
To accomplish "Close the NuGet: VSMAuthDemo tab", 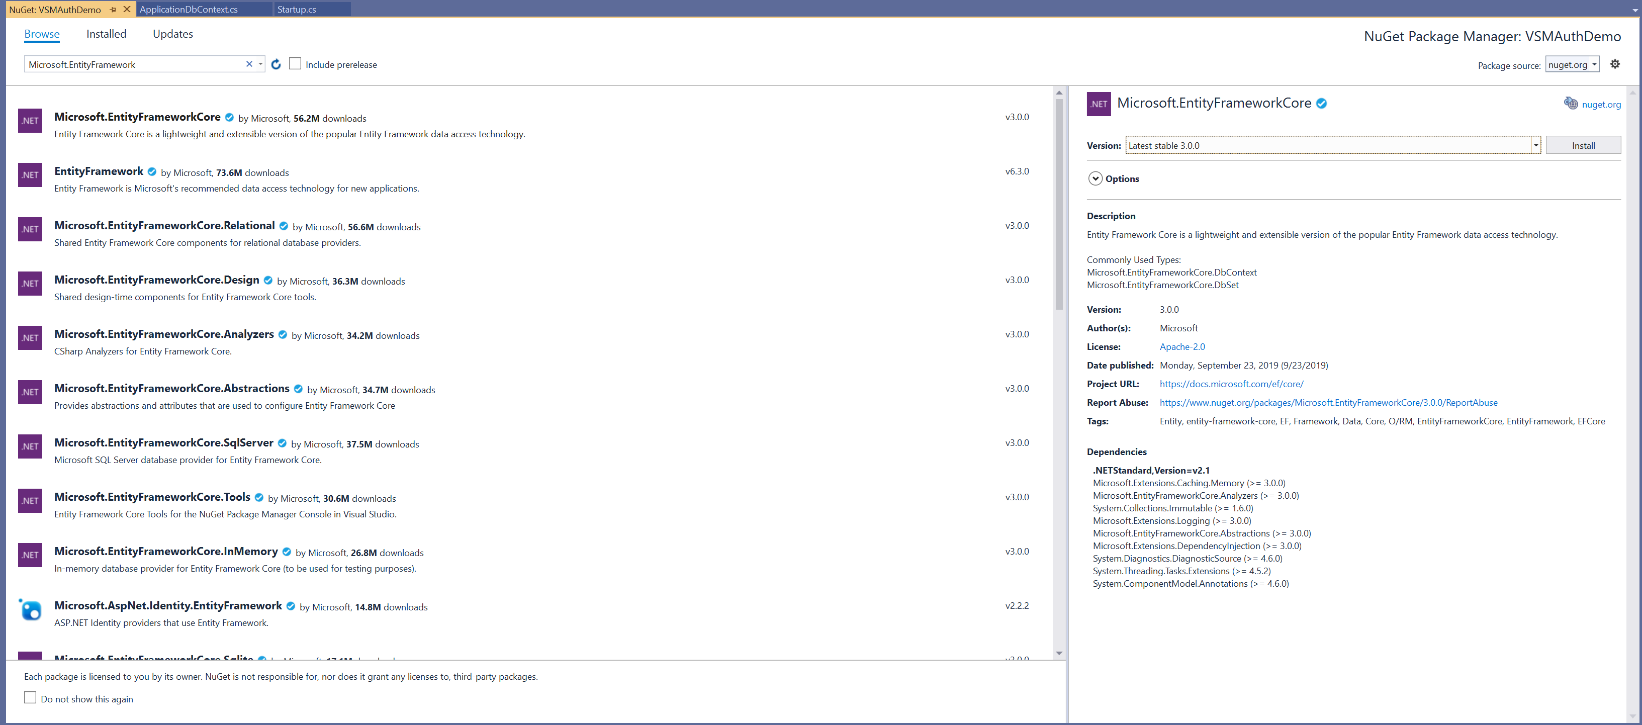I will click(x=127, y=10).
